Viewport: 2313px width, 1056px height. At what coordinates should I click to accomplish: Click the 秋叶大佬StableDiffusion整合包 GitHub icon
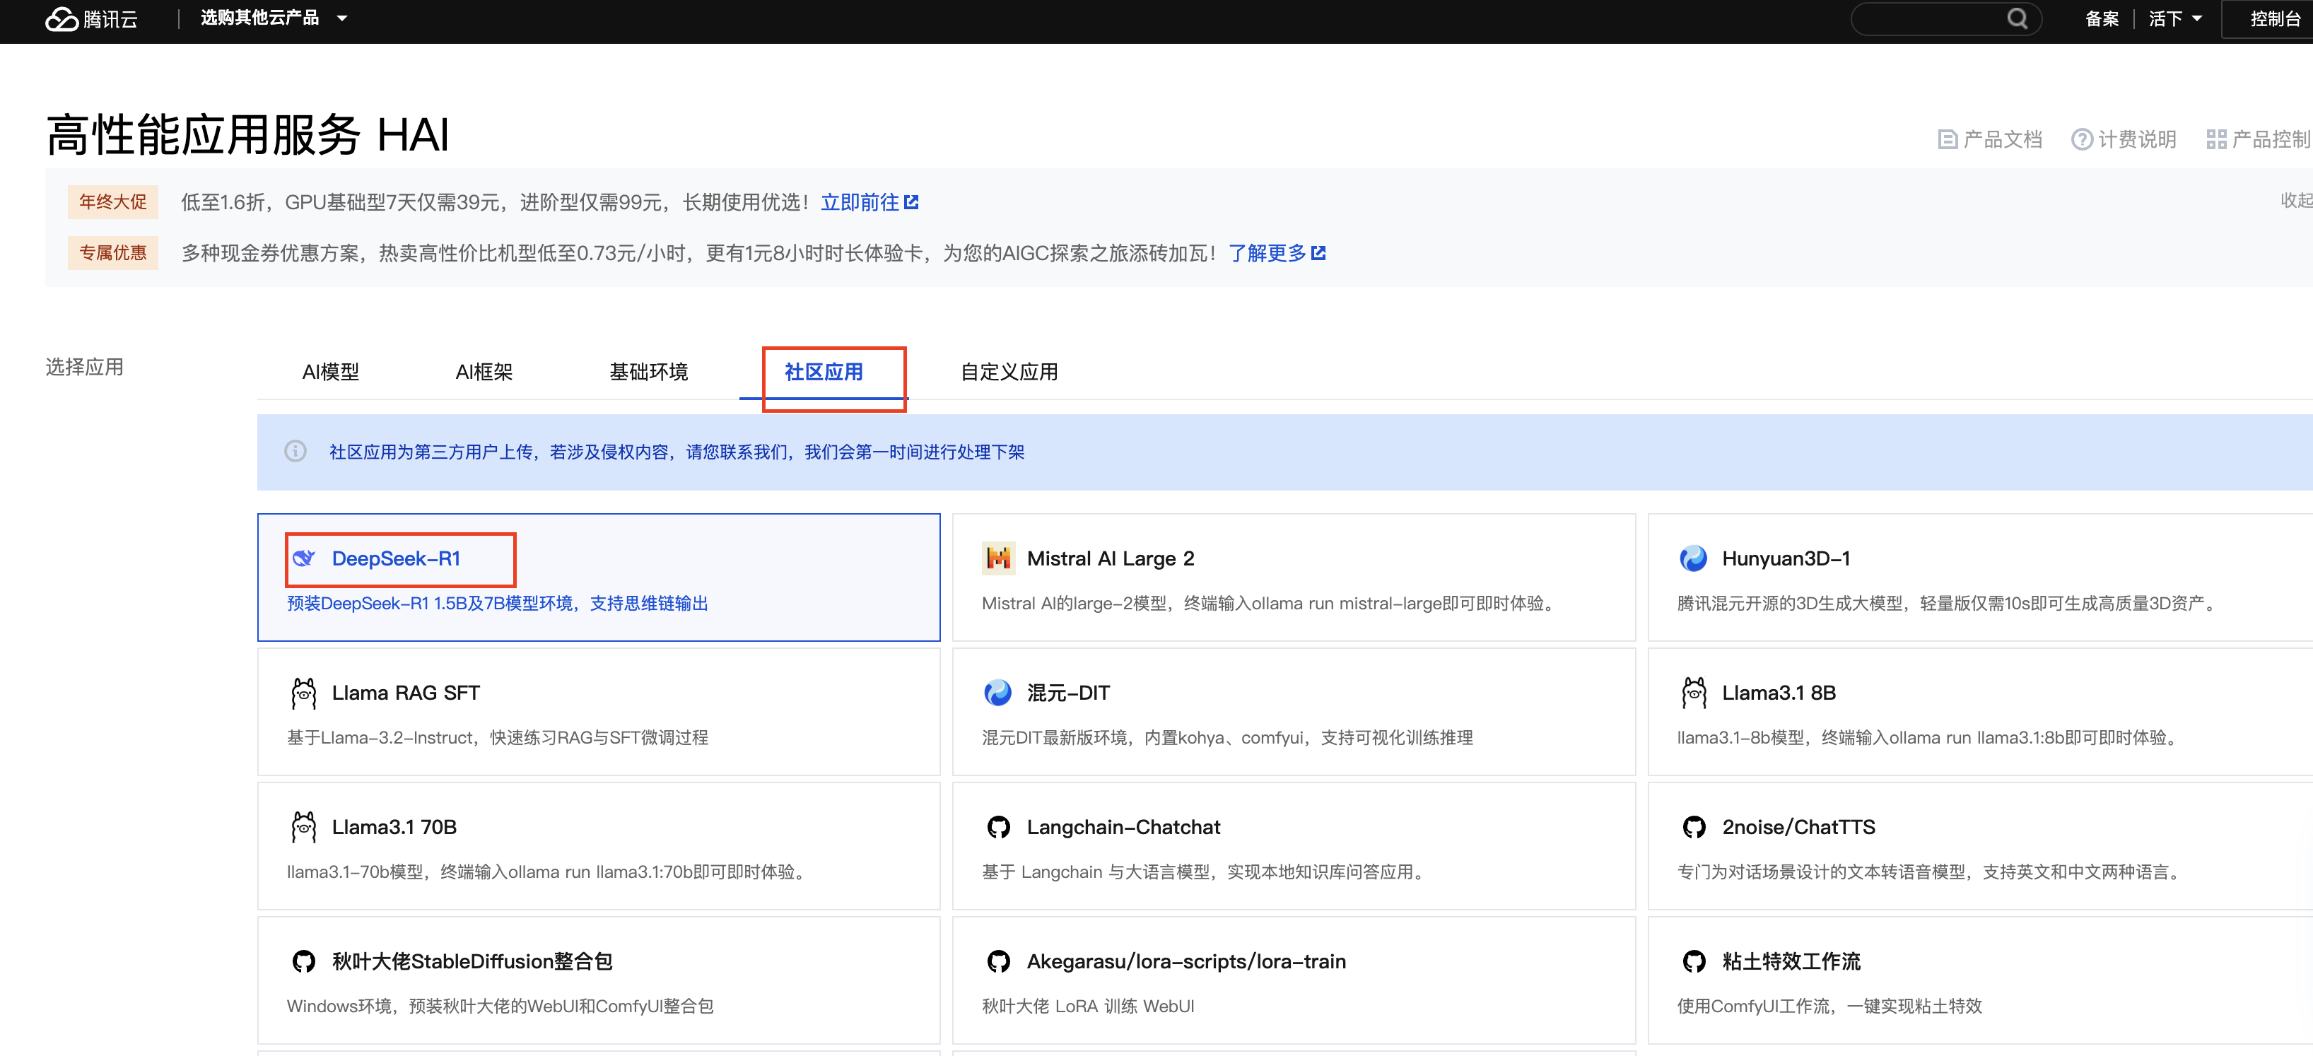[x=303, y=962]
